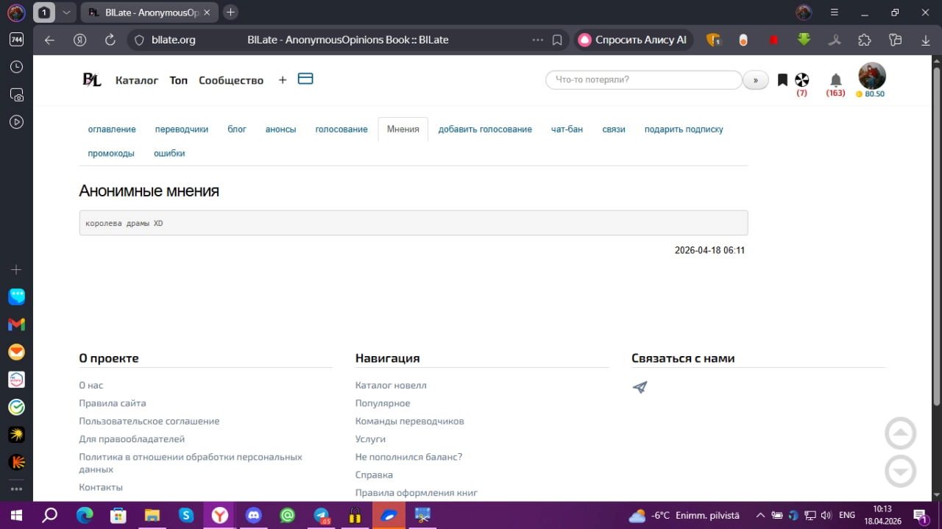Screen dimensions: 942x529
Task: Open the notifications bell icon
Action: coord(835,80)
